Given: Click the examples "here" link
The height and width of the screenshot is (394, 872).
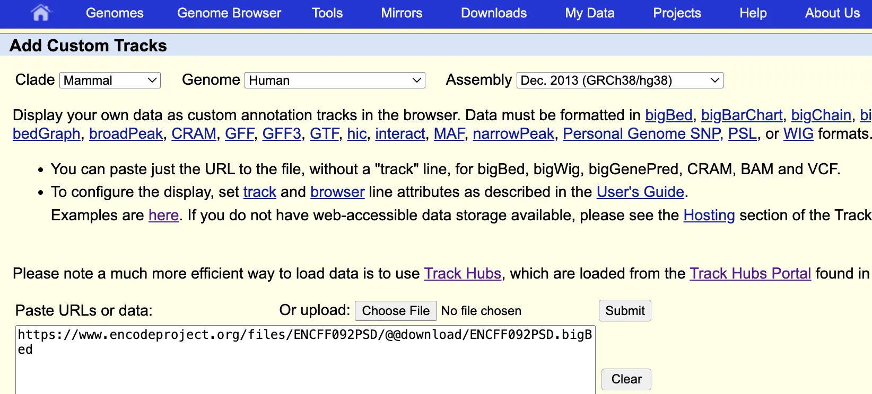Looking at the screenshot, I should click(x=163, y=216).
